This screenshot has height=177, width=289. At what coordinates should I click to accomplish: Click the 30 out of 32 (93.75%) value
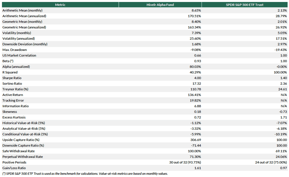(185, 162)
